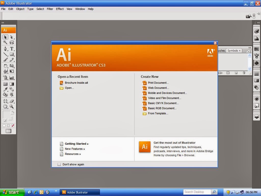The height and width of the screenshot is (196, 261).
Task: Activate the Warp tool
Action: [5, 71]
